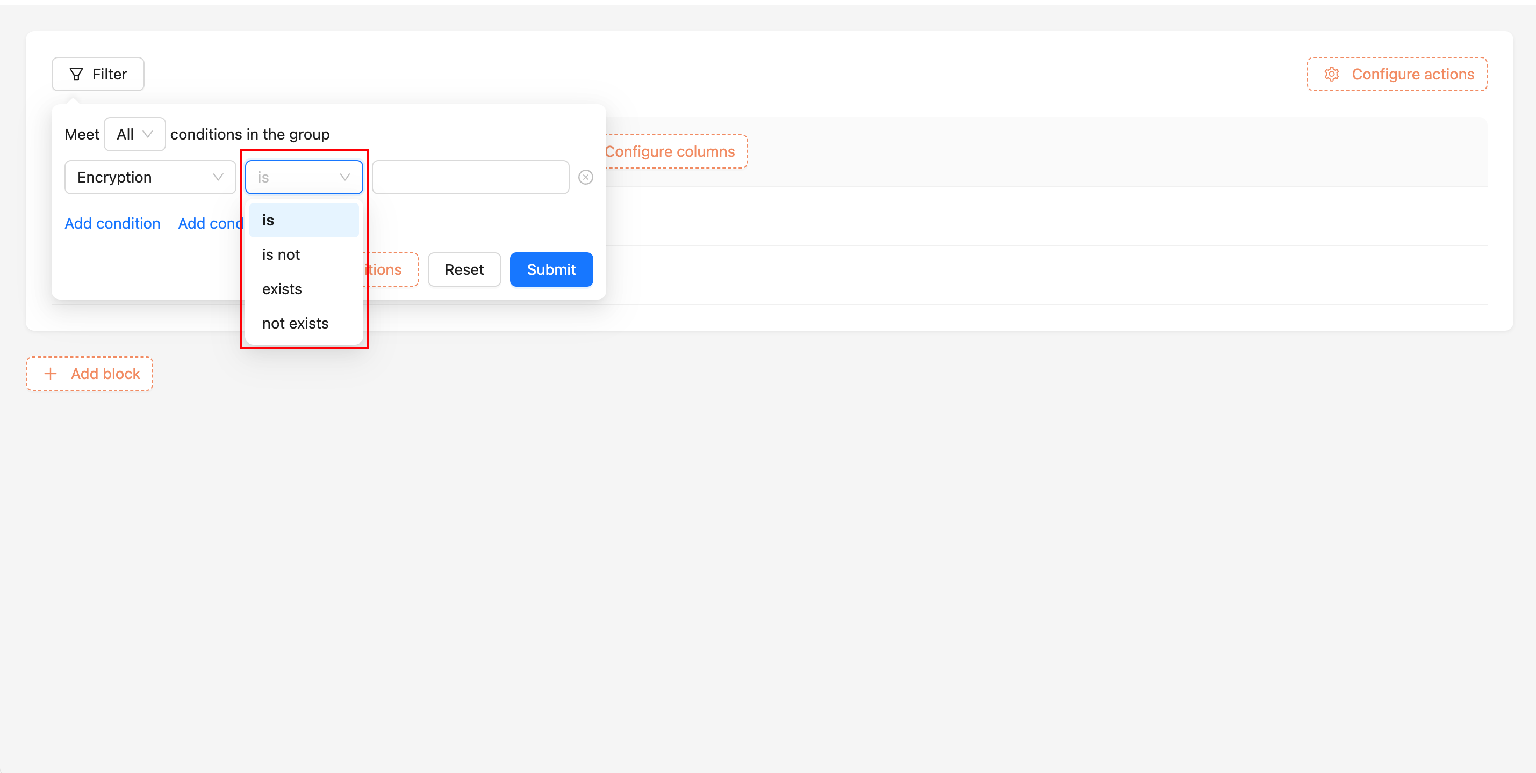Select the 'is not' operator option
1536x773 pixels.
pos(304,255)
